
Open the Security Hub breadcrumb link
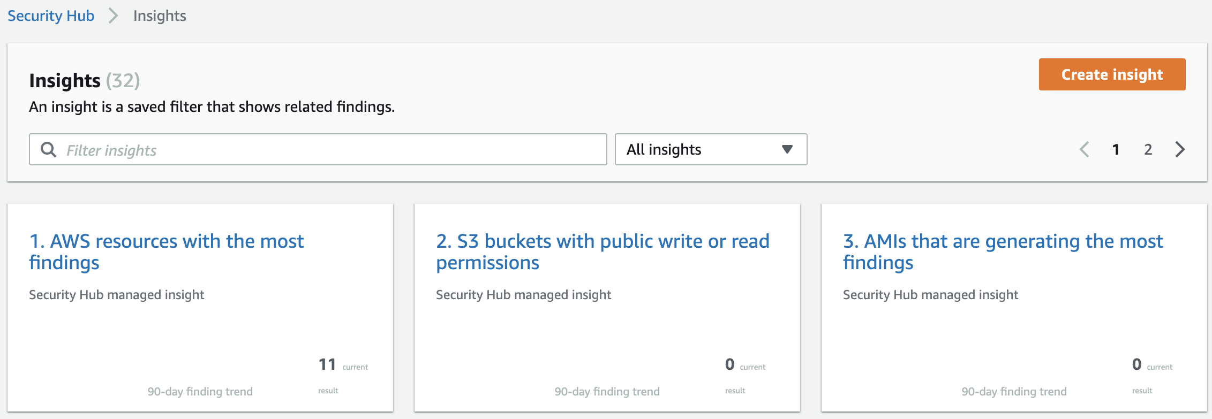click(51, 16)
